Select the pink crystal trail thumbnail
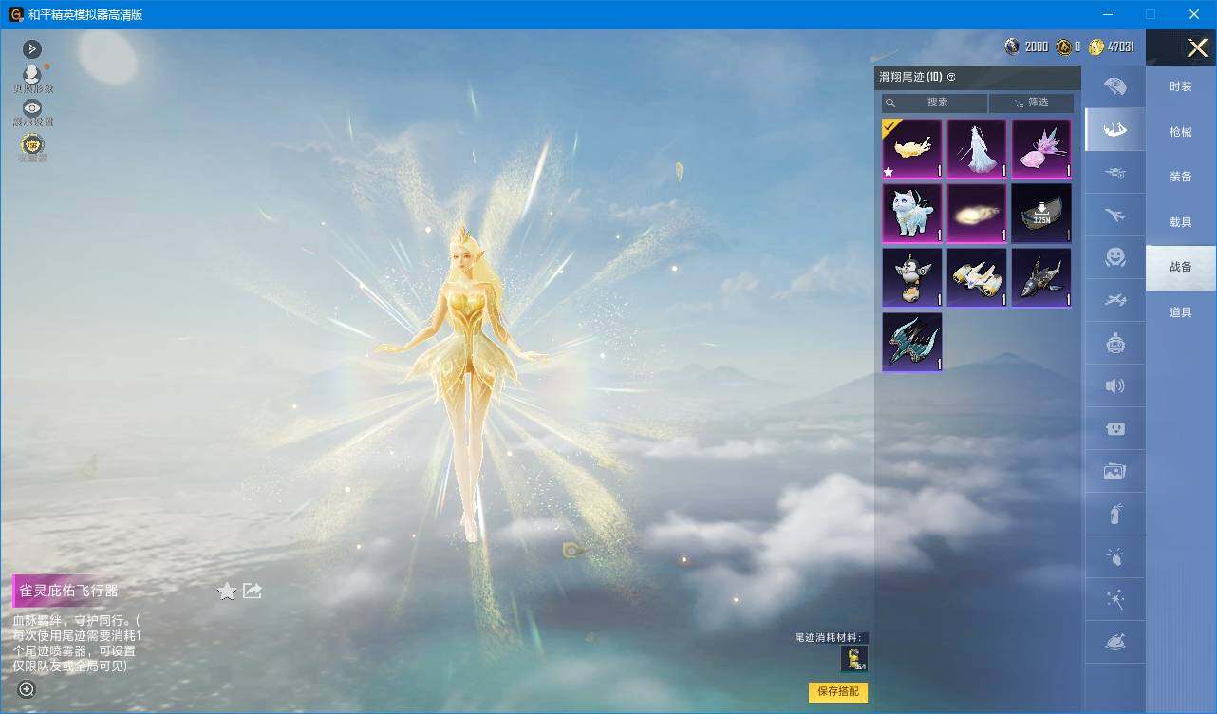 [1041, 149]
